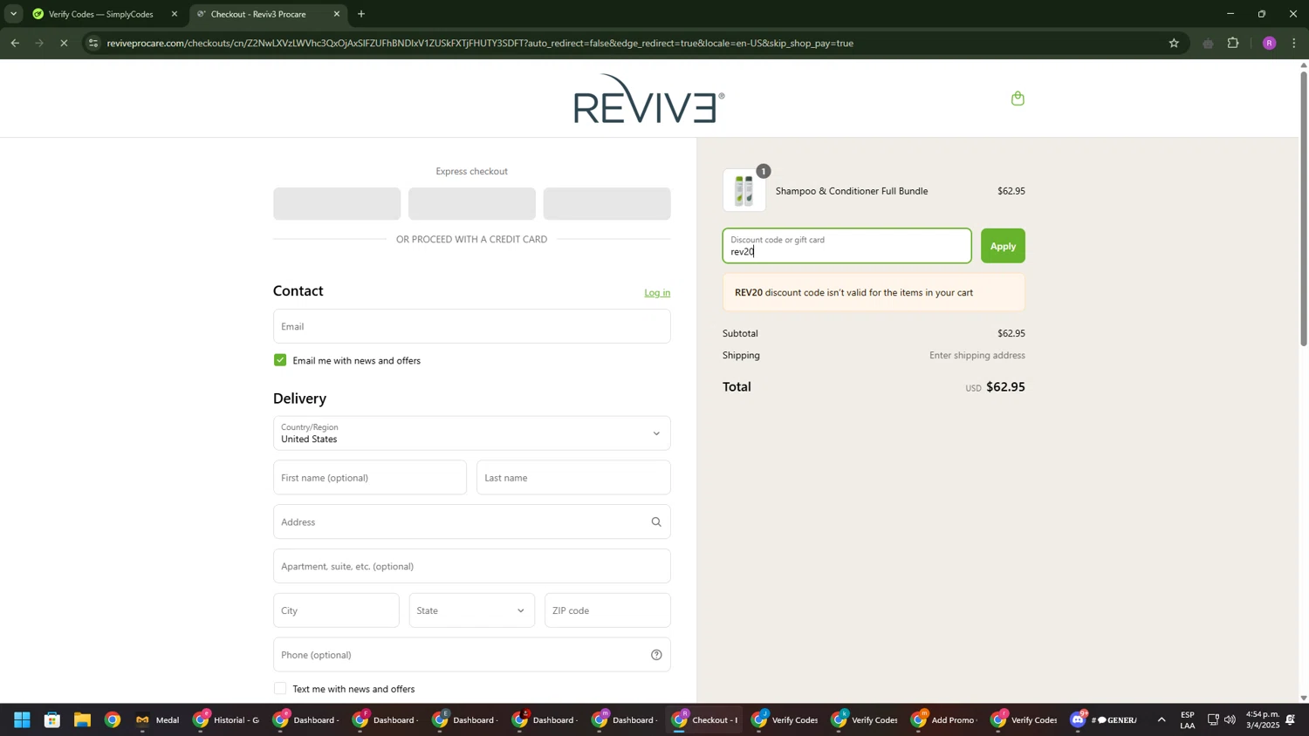
Task: Click the Enter shipping address text
Action: (977, 356)
